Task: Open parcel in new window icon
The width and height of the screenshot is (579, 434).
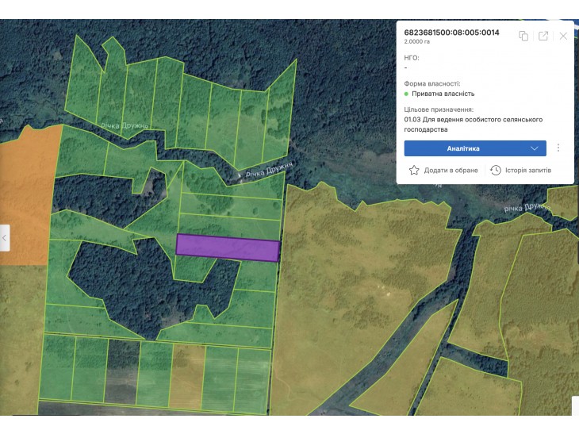Action: pyautogui.click(x=543, y=36)
